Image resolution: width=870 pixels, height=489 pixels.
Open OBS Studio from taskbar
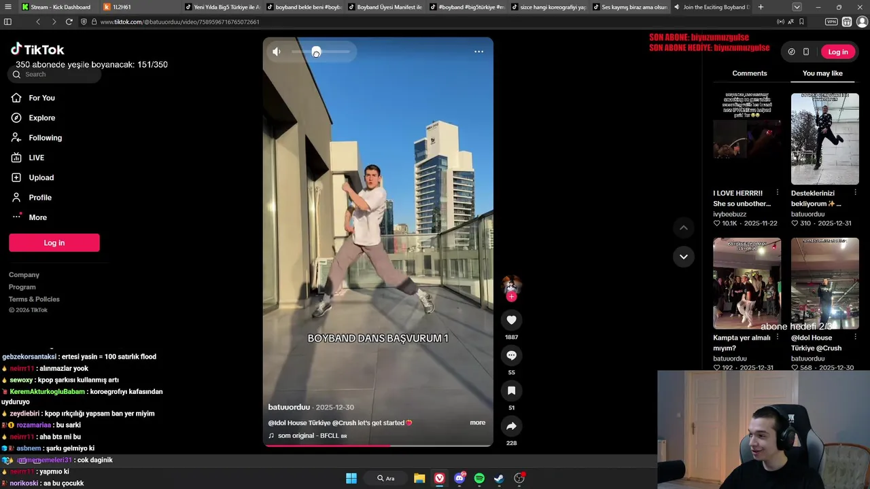519,478
